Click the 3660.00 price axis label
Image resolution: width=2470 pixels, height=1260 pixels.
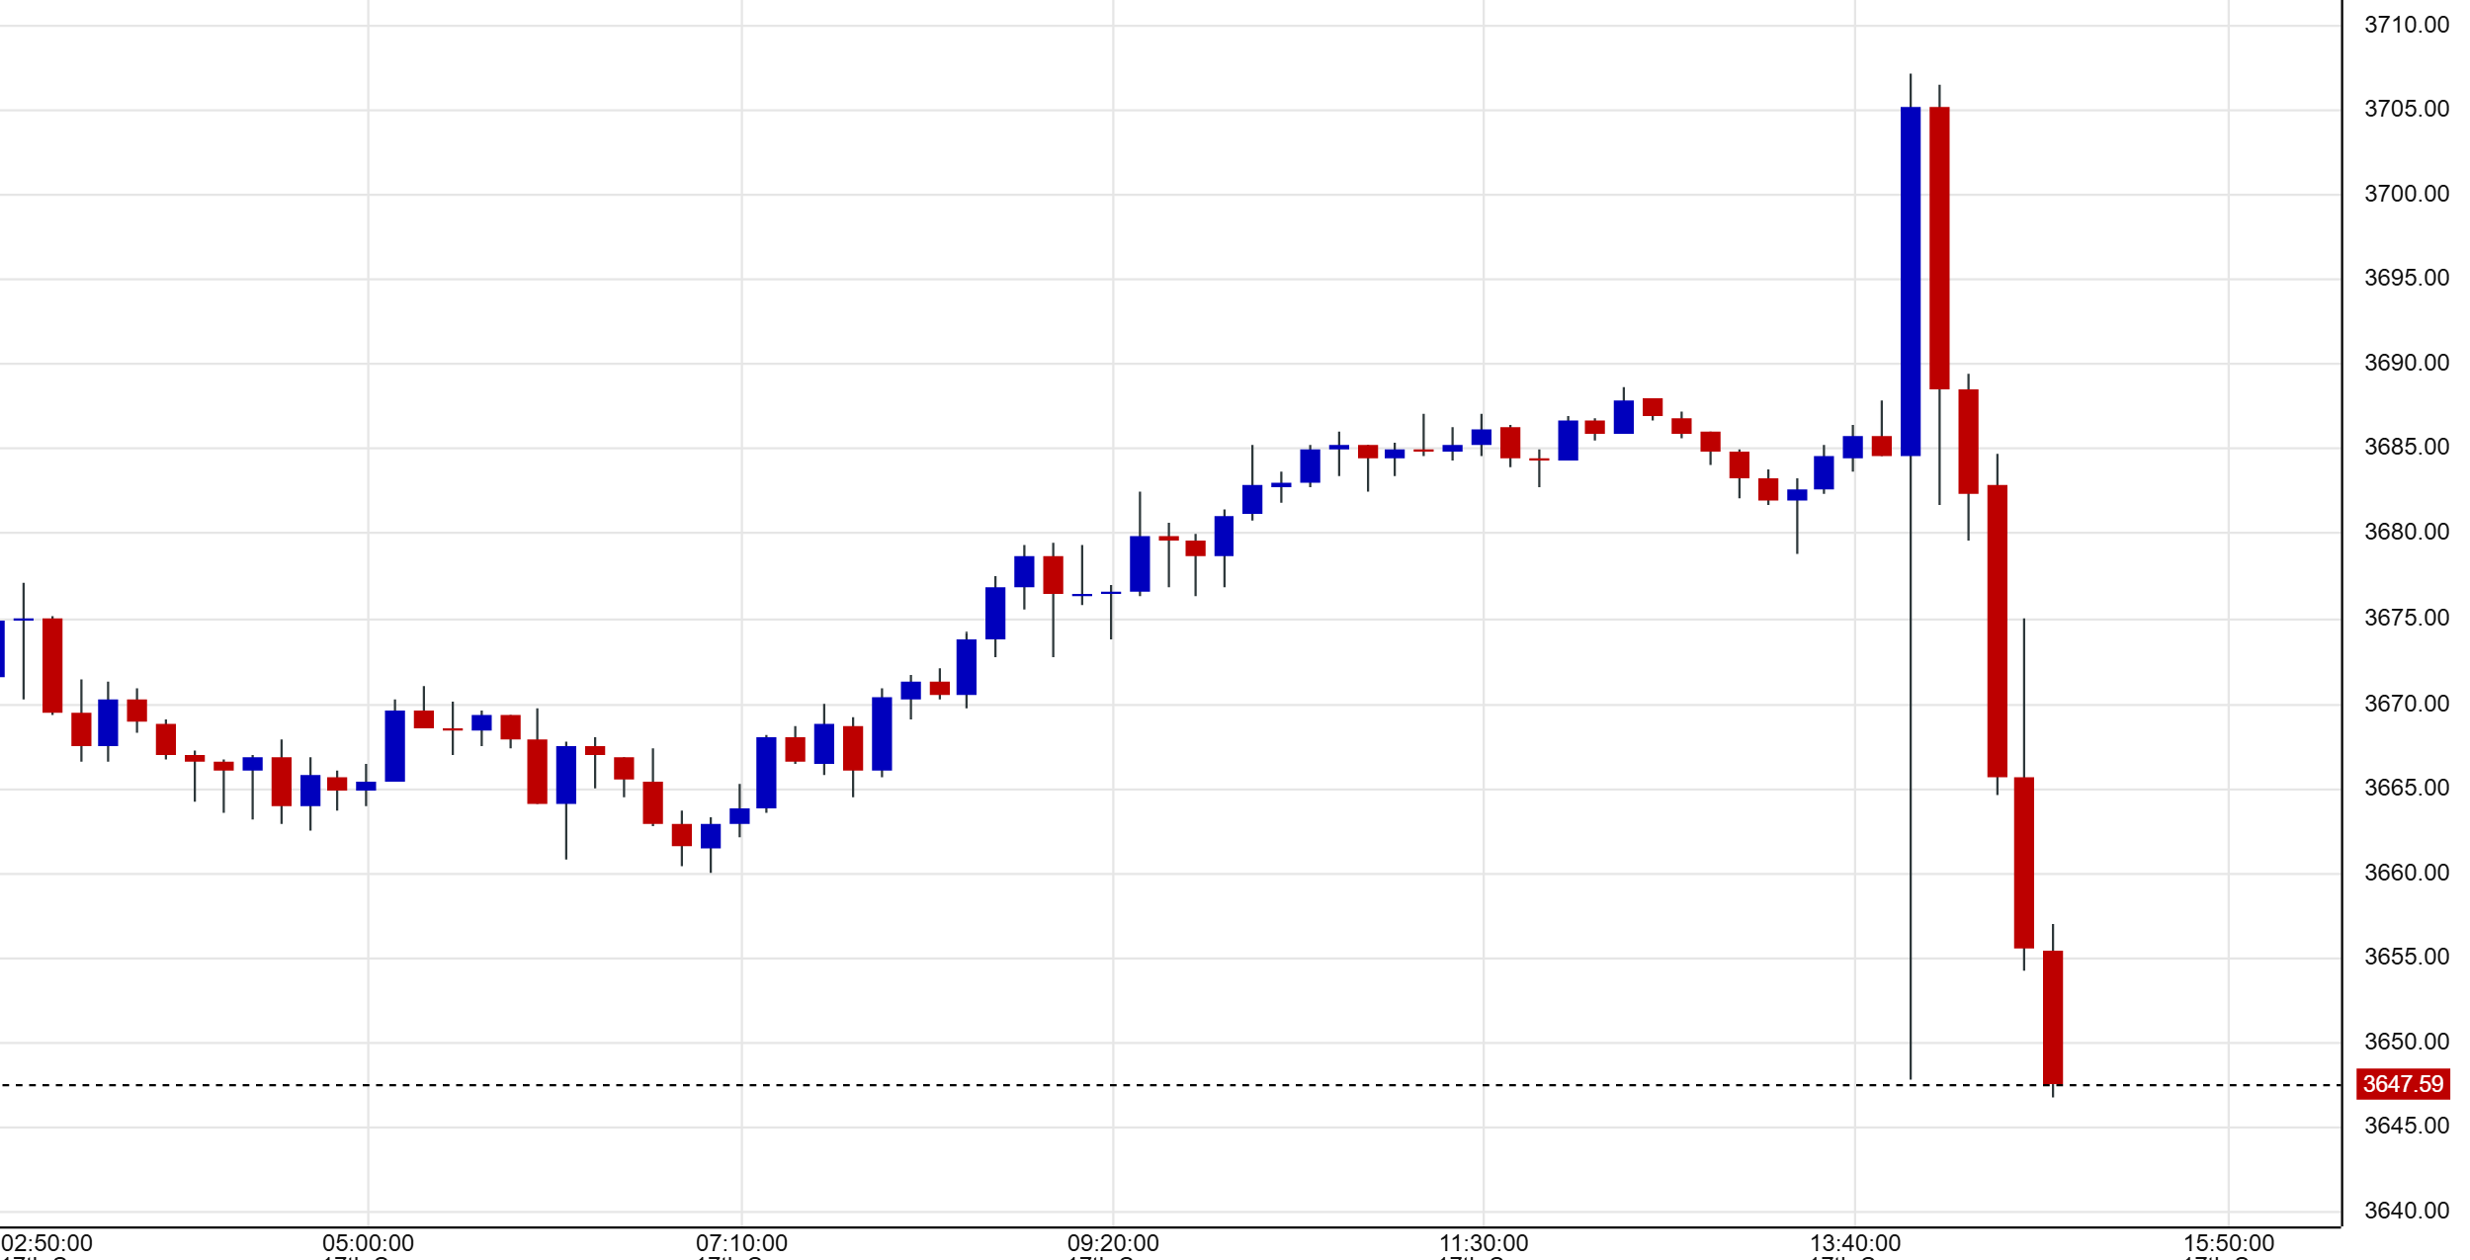coord(2406,873)
